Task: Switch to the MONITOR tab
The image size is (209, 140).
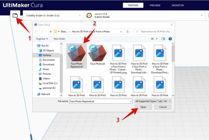Action: tap(177, 5)
